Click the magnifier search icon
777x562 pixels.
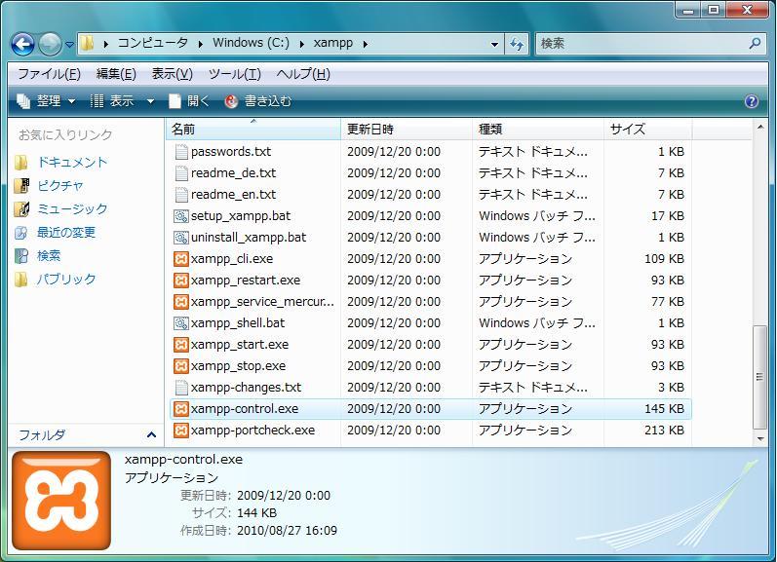(755, 44)
